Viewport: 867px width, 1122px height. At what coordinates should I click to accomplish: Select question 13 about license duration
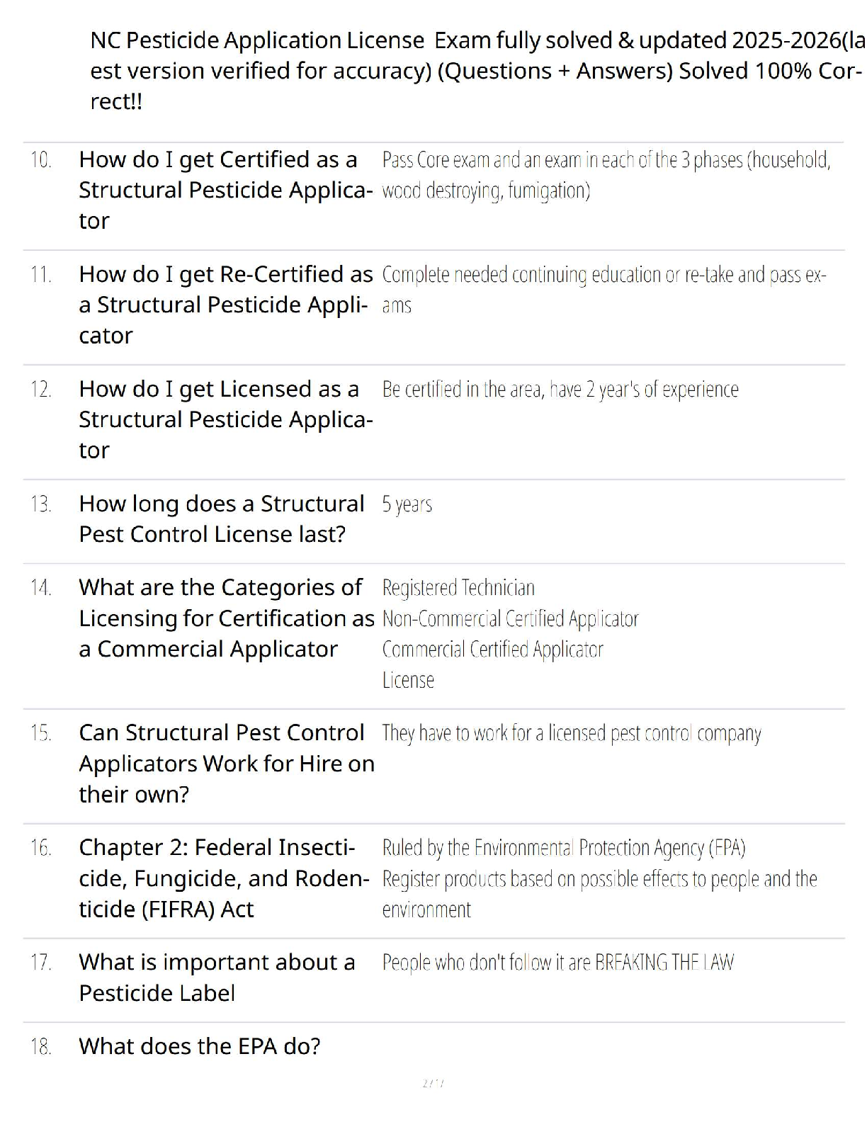tap(221, 518)
